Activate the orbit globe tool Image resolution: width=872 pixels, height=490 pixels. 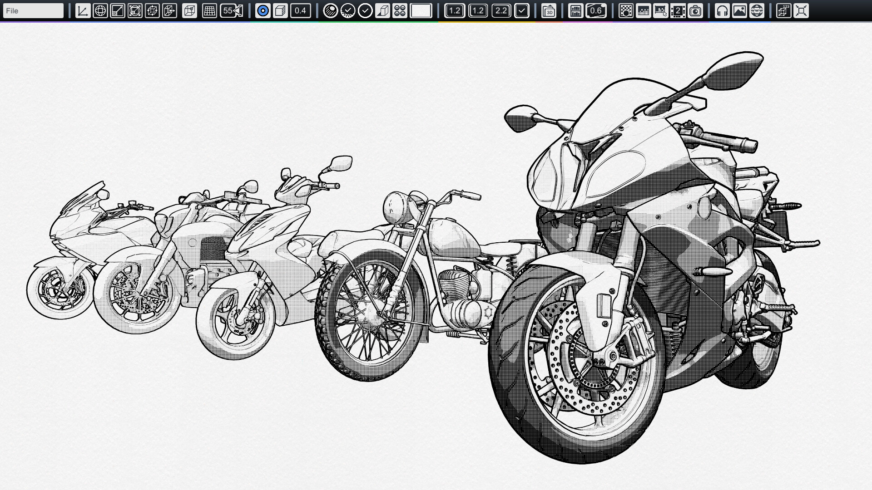coord(100,11)
